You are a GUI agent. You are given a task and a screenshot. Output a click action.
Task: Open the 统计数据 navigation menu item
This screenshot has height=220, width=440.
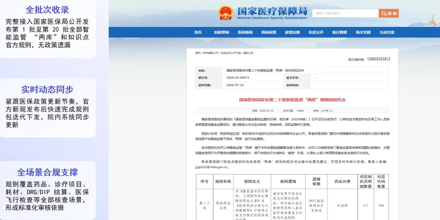[339, 32]
